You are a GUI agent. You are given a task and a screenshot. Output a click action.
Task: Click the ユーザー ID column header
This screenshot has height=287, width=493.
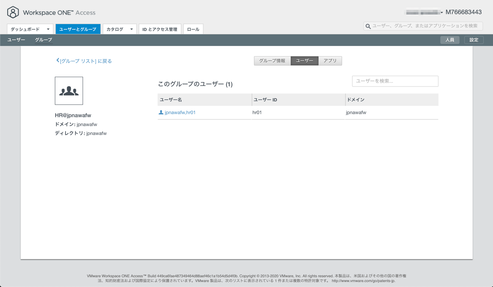(x=298, y=99)
